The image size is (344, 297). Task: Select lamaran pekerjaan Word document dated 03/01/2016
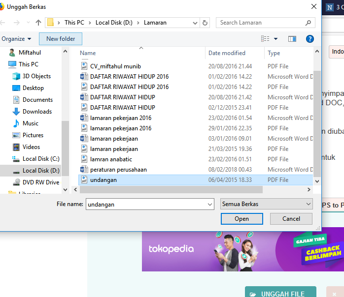pyautogui.click(x=196, y=139)
